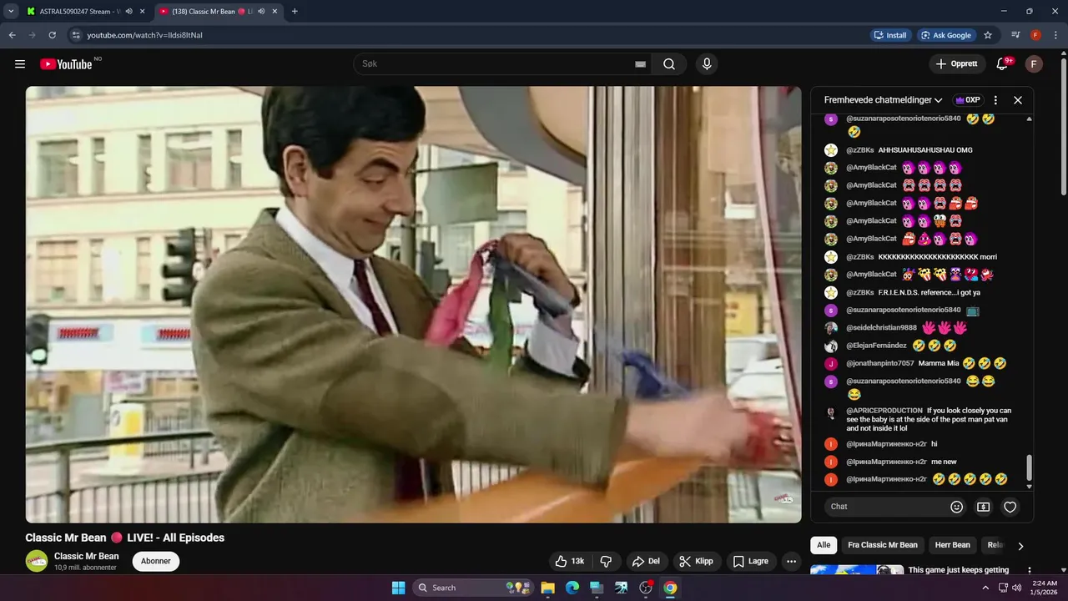Screen dimensions: 1068x601
Task: Close the live chat panel
Action: [1018, 100]
